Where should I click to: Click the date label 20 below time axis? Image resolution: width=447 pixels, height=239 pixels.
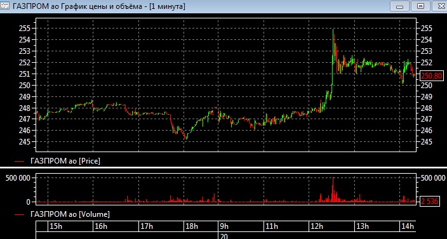coord(223,236)
